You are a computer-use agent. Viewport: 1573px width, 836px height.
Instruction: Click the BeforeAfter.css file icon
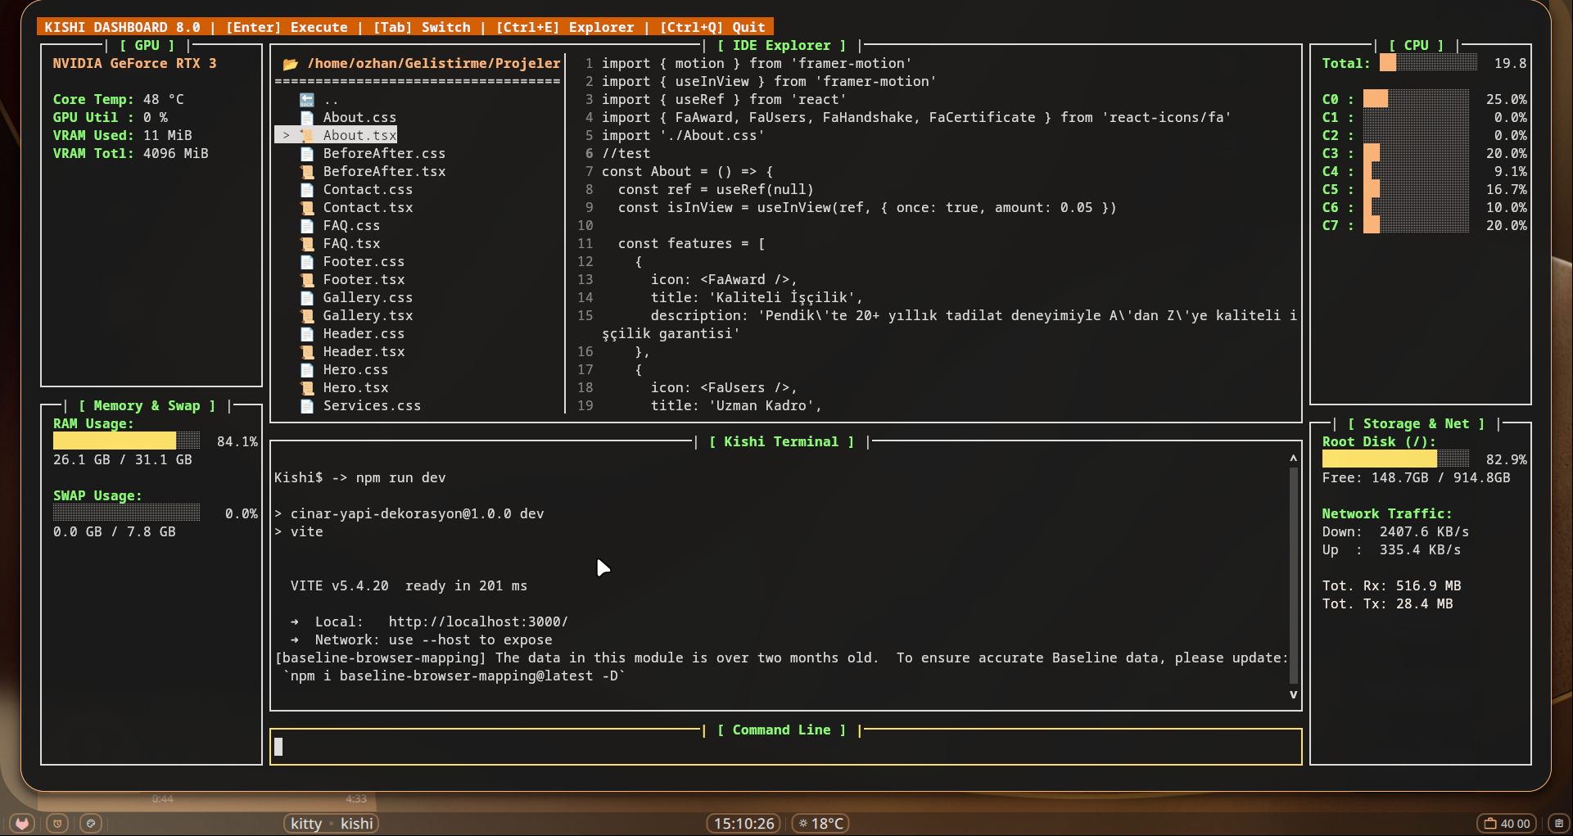[307, 154]
